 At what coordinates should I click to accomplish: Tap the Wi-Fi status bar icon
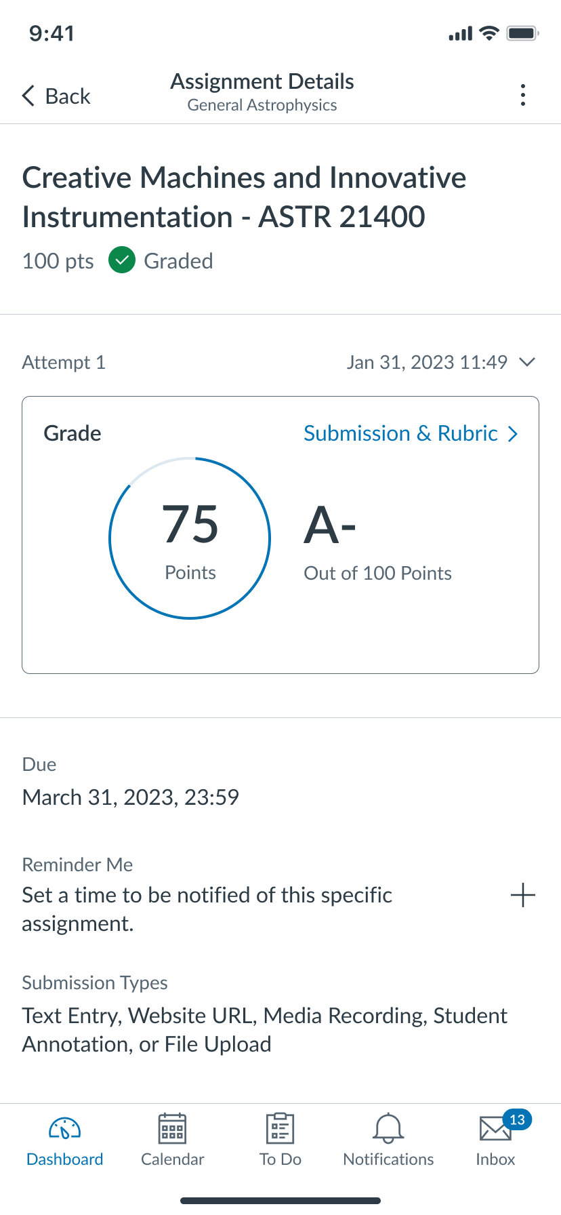pos(489,33)
